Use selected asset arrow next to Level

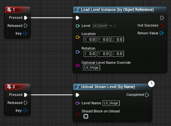111,26
